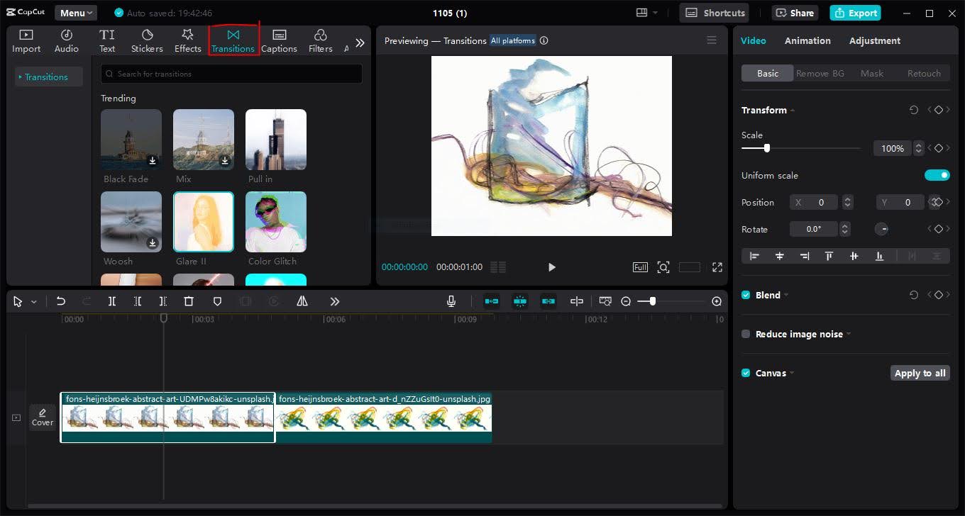Align clip horizontally centered
This screenshot has width=965, height=516.
point(780,256)
